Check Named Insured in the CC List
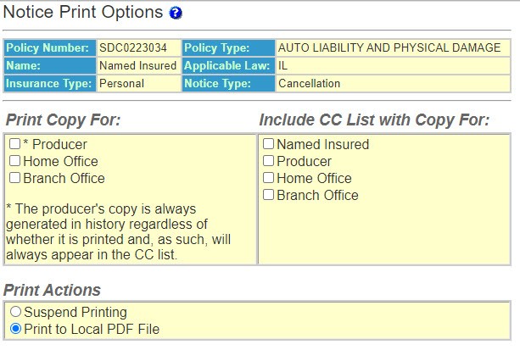520x350 pixels. [268, 144]
